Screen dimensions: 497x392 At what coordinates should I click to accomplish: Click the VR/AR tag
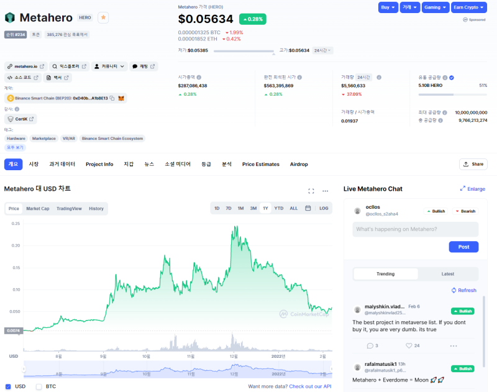[69, 139]
